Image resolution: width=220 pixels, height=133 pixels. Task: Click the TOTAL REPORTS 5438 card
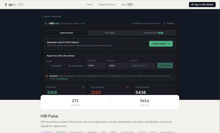tap(154, 90)
